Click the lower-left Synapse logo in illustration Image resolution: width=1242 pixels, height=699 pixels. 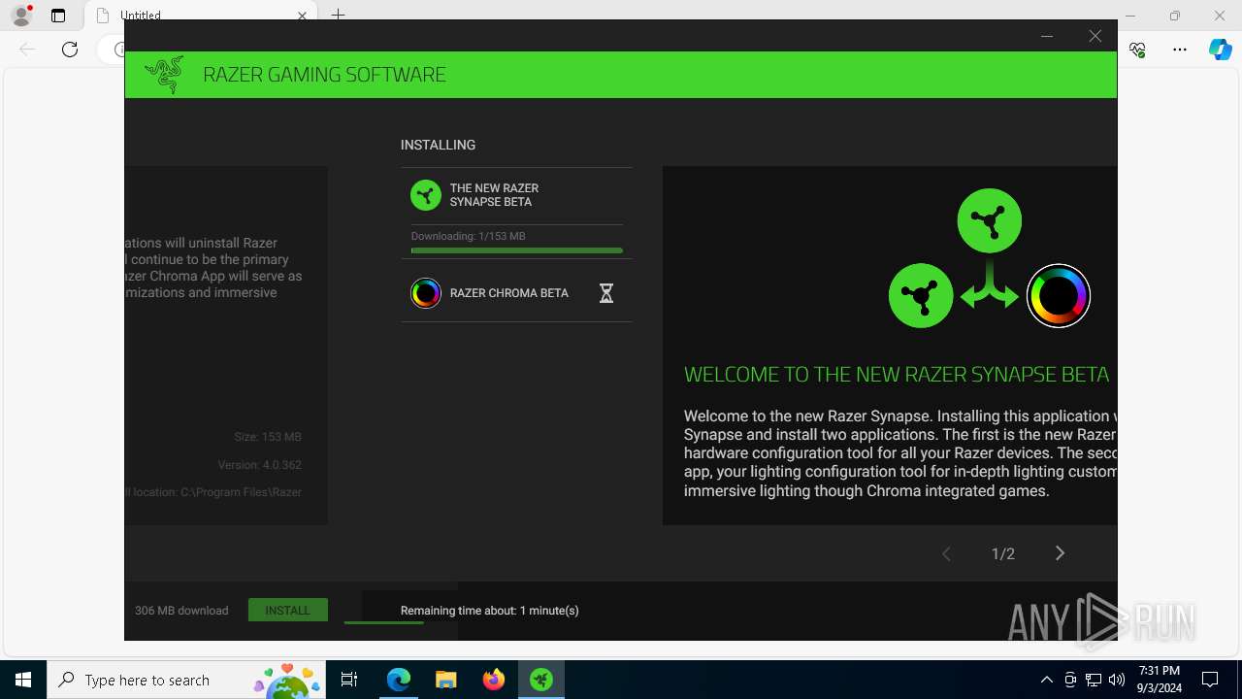coord(921,295)
